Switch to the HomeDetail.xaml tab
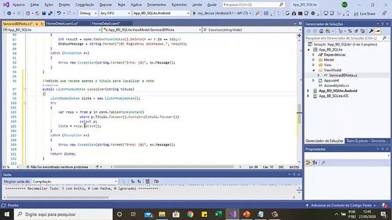392x220 pixels. (x=106, y=23)
